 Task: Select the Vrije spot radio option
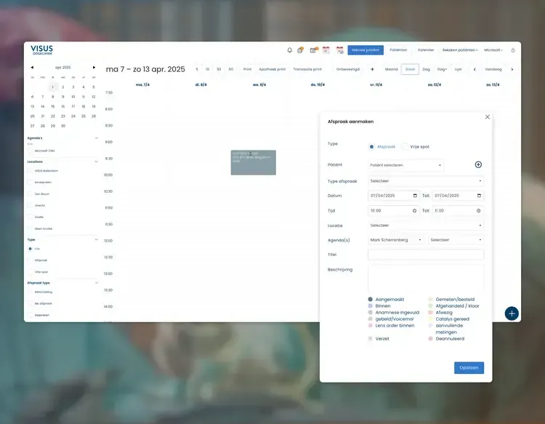[404, 146]
